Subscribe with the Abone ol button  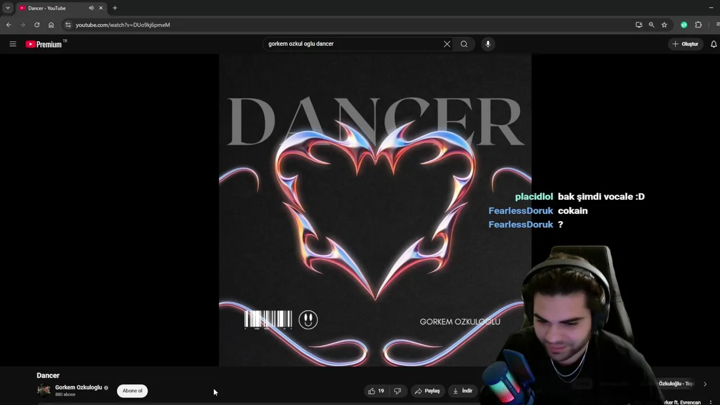click(x=133, y=391)
